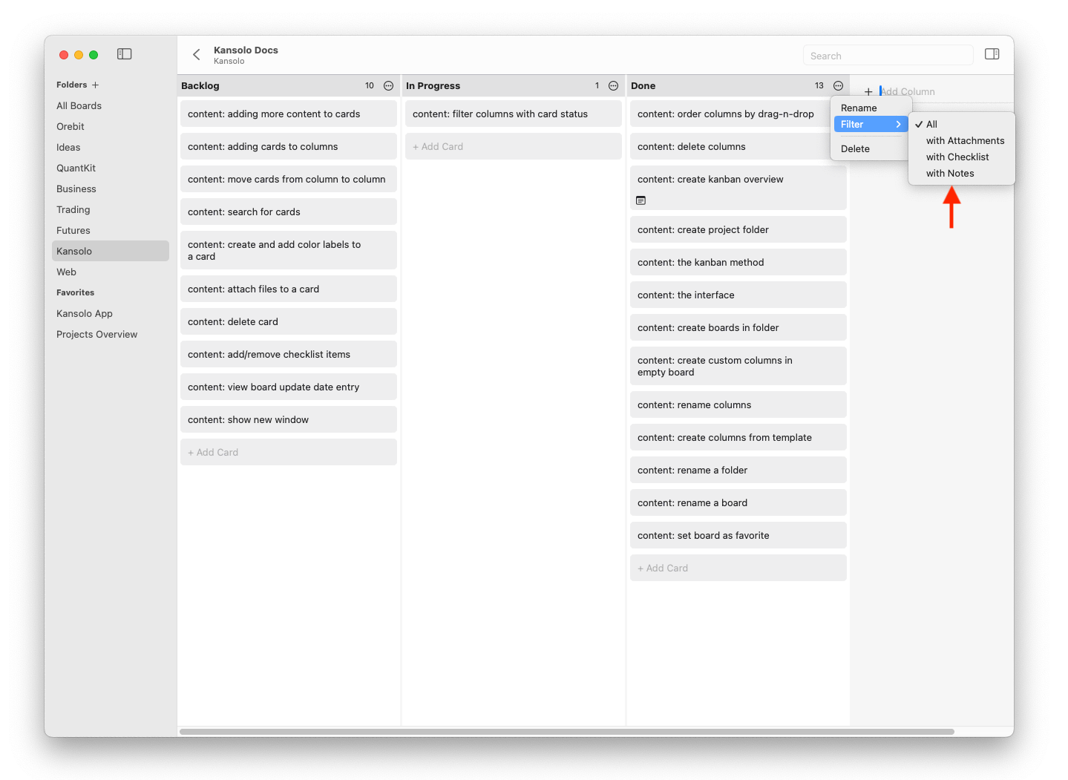Open card 'create columns from template'
The image size is (1068, 780).
[738, 437]
